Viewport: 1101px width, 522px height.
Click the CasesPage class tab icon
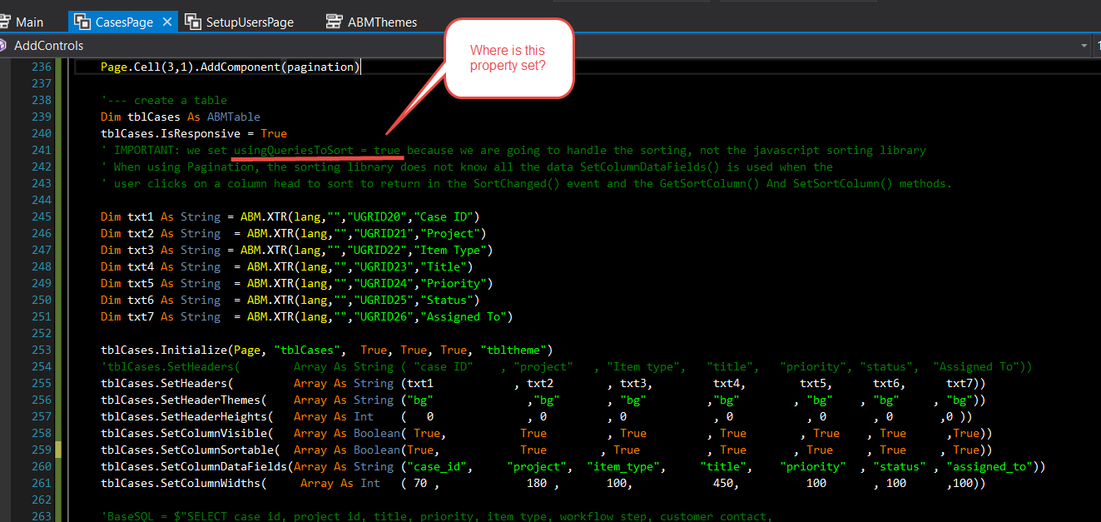pos(82,22)
